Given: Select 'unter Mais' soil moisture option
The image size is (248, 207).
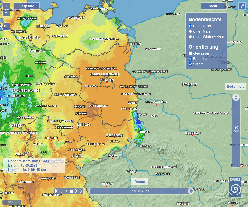Looking at the screenshot, I should [x=190, y=31].
